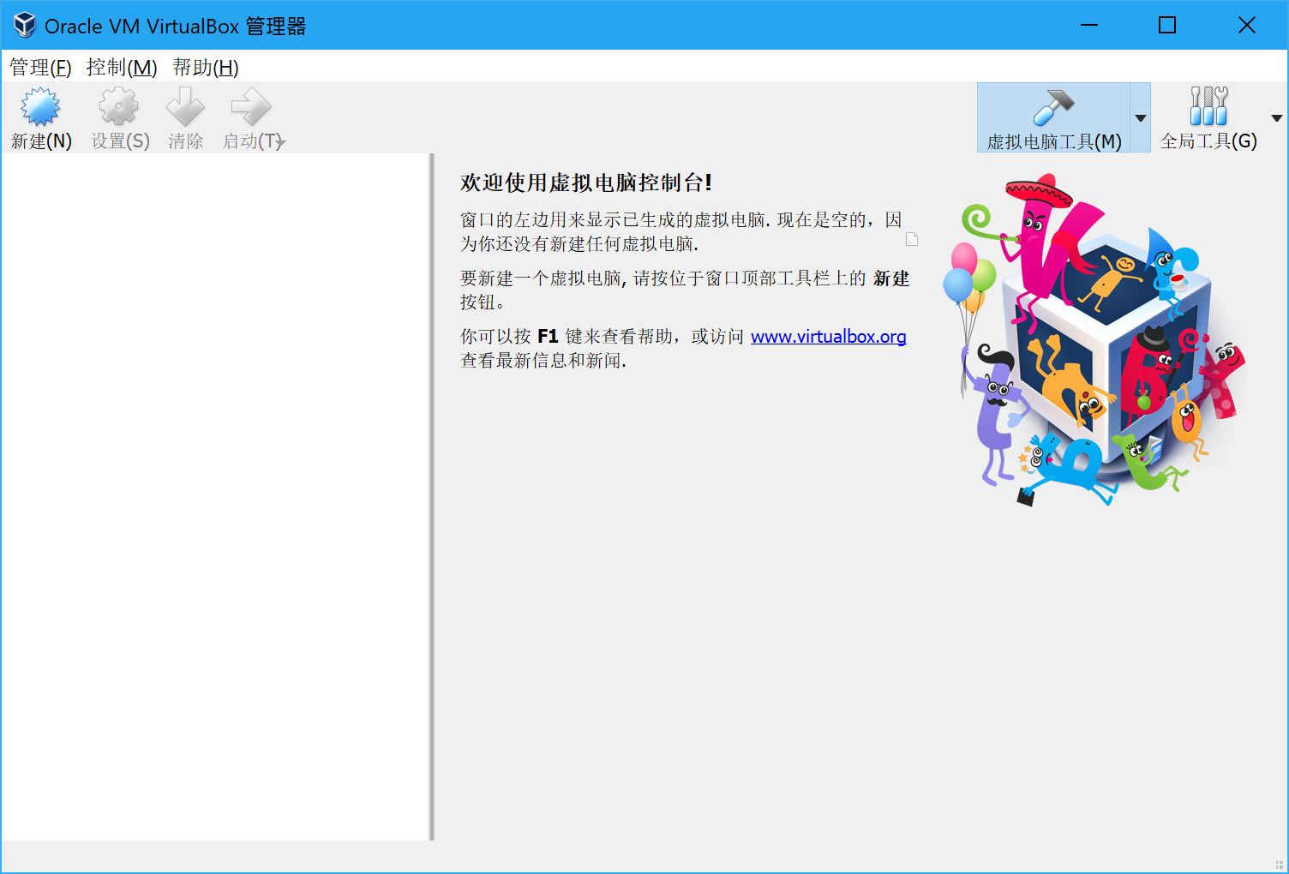The width and height of the screenshot is (1289, 874).
Task: Open the Start (启动) button dropdown arrow
Action: [281, 142]
